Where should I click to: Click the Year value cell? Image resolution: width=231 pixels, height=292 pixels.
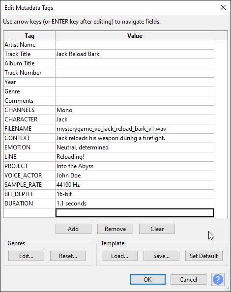[x=135, y=82]
